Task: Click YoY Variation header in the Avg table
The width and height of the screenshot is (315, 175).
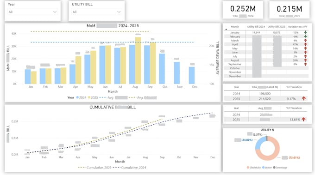Action: 294,108
